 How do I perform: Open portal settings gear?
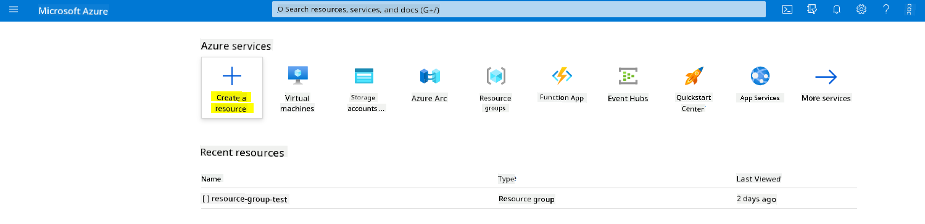click(x=861, y=9)
